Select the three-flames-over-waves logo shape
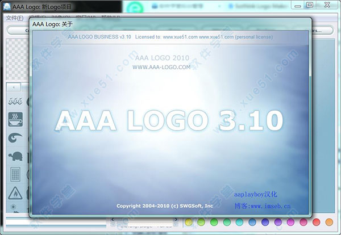Screen dimensions: 341x235 [x=15, y=101]
